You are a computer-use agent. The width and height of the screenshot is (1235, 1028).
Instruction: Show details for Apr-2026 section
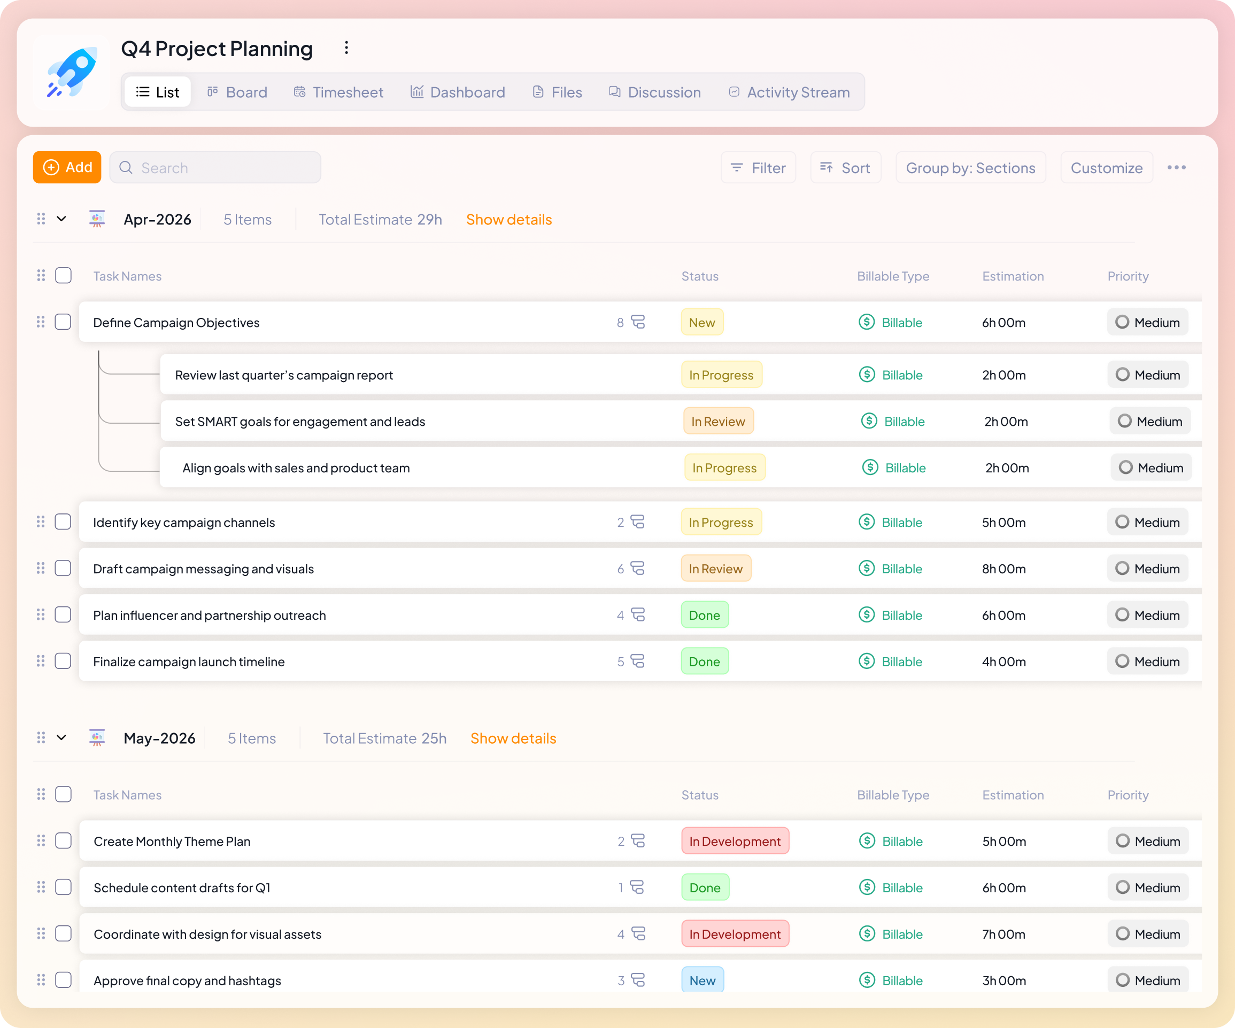(x=509, y=219)
